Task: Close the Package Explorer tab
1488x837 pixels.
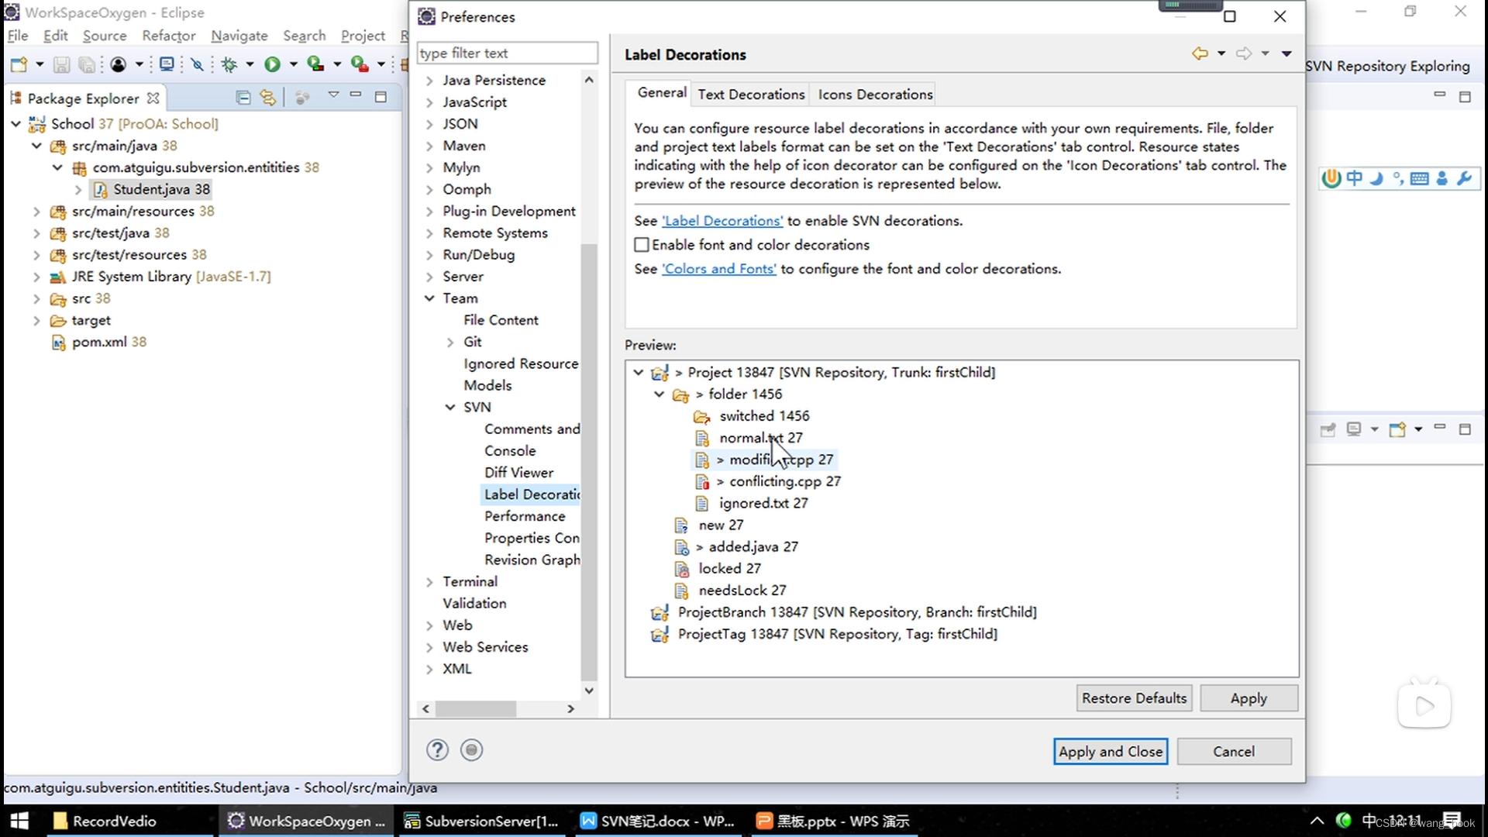Action: pos(153,98)
